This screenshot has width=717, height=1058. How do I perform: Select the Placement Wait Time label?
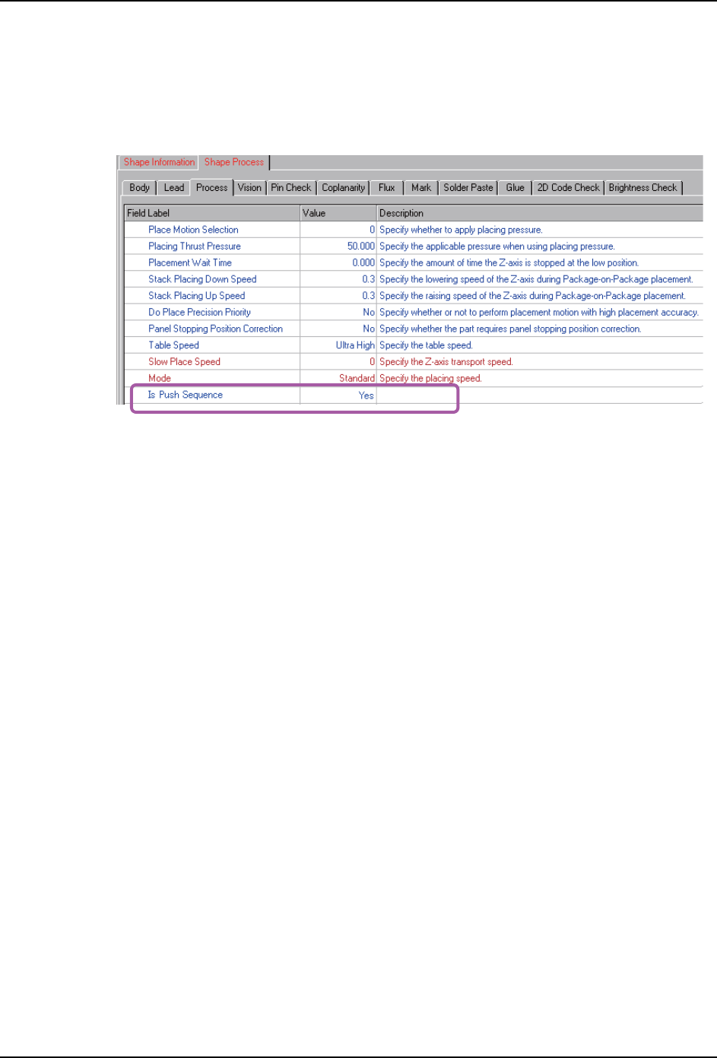point(190,263)
